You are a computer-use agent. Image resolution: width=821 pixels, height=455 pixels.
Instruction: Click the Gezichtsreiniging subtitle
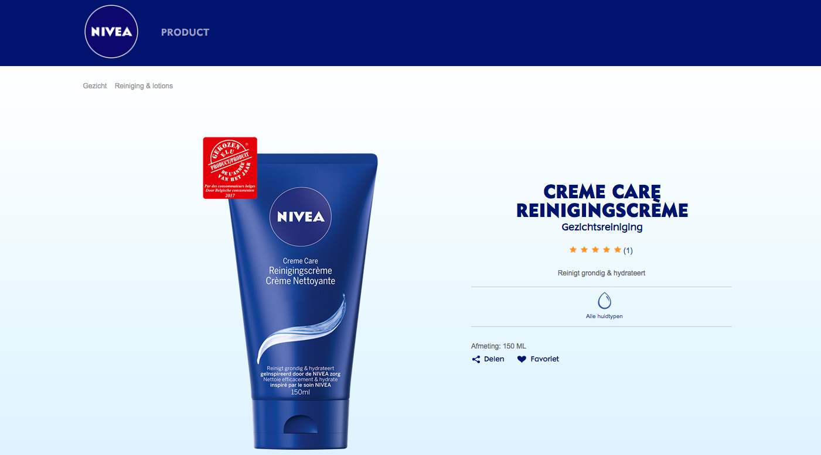(602, 227)
